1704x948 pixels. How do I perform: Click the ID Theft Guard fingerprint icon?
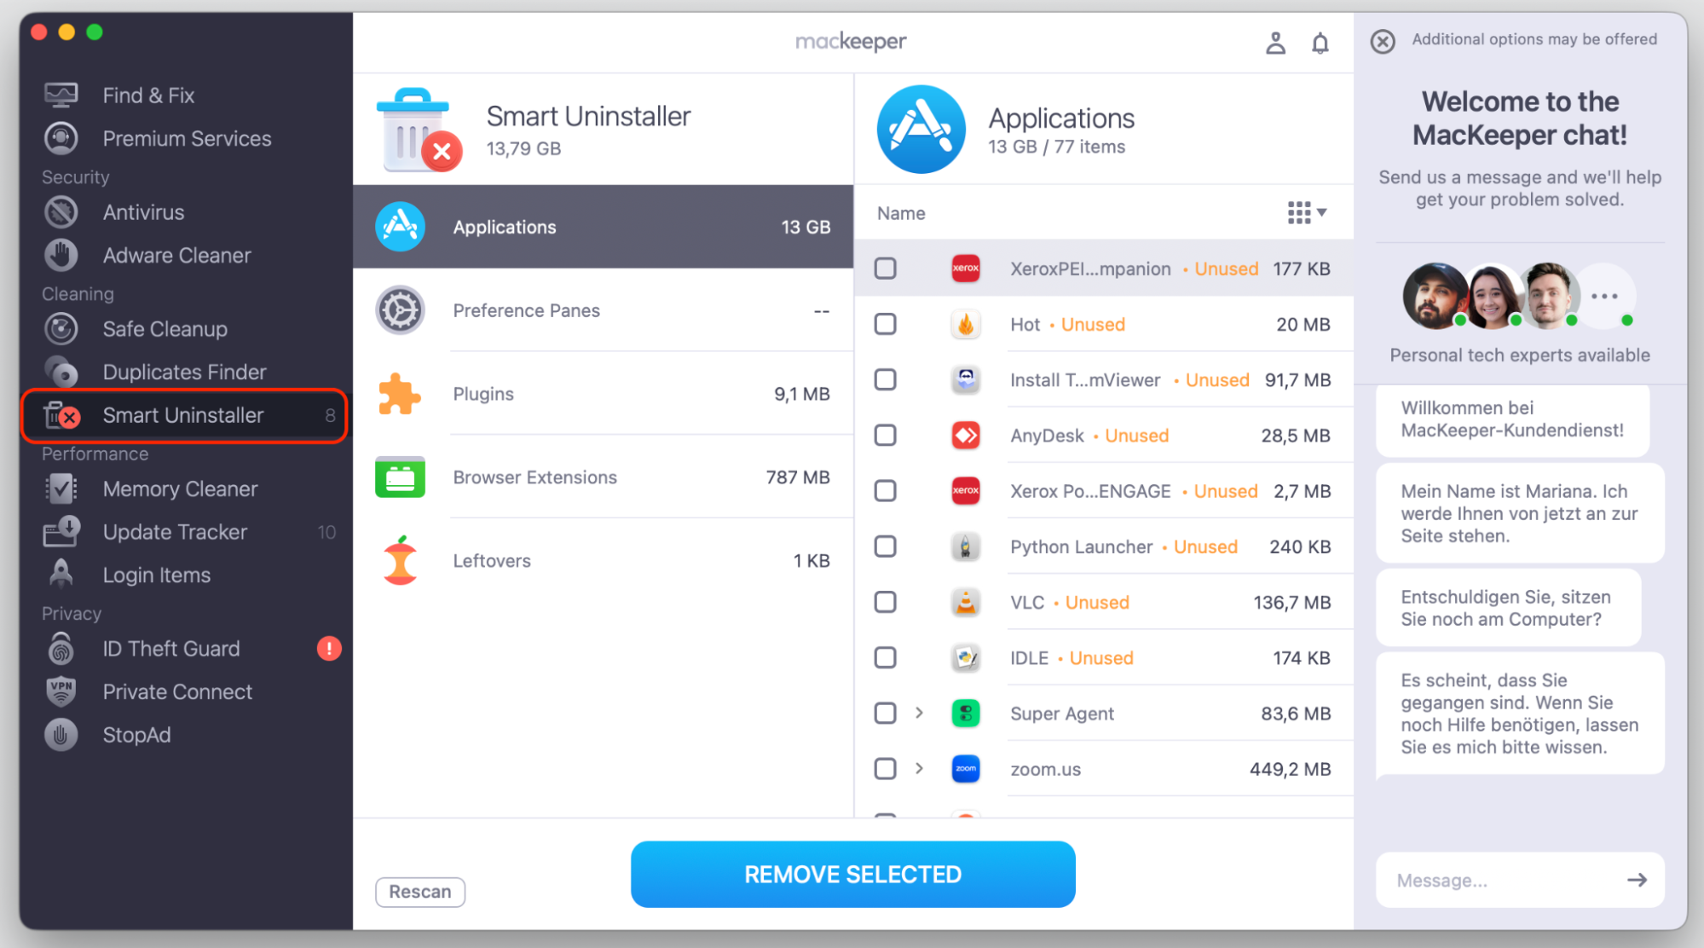click(x=61, y=649)
